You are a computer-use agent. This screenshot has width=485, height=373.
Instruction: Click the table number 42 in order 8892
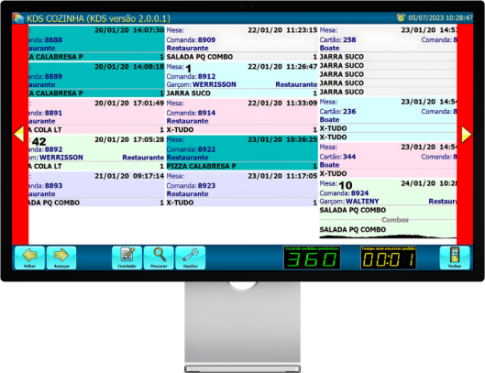pyautogui.click(x=39, y=142)
